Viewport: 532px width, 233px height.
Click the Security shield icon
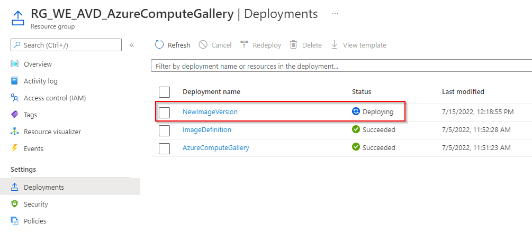pos(14,204)
